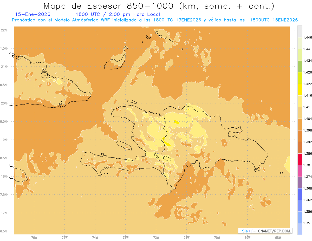
Task: Click the blue swatch between 1.362 and 1.368
Action: pos(300,194)
